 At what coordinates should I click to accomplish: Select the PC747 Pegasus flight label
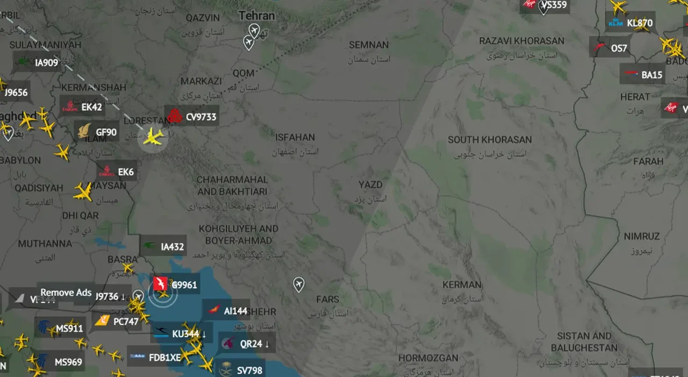click(117, 322)
